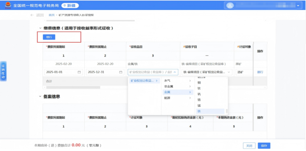Expand the arrow beside 水气
The image size is (306, 151).
pos(190,80)
